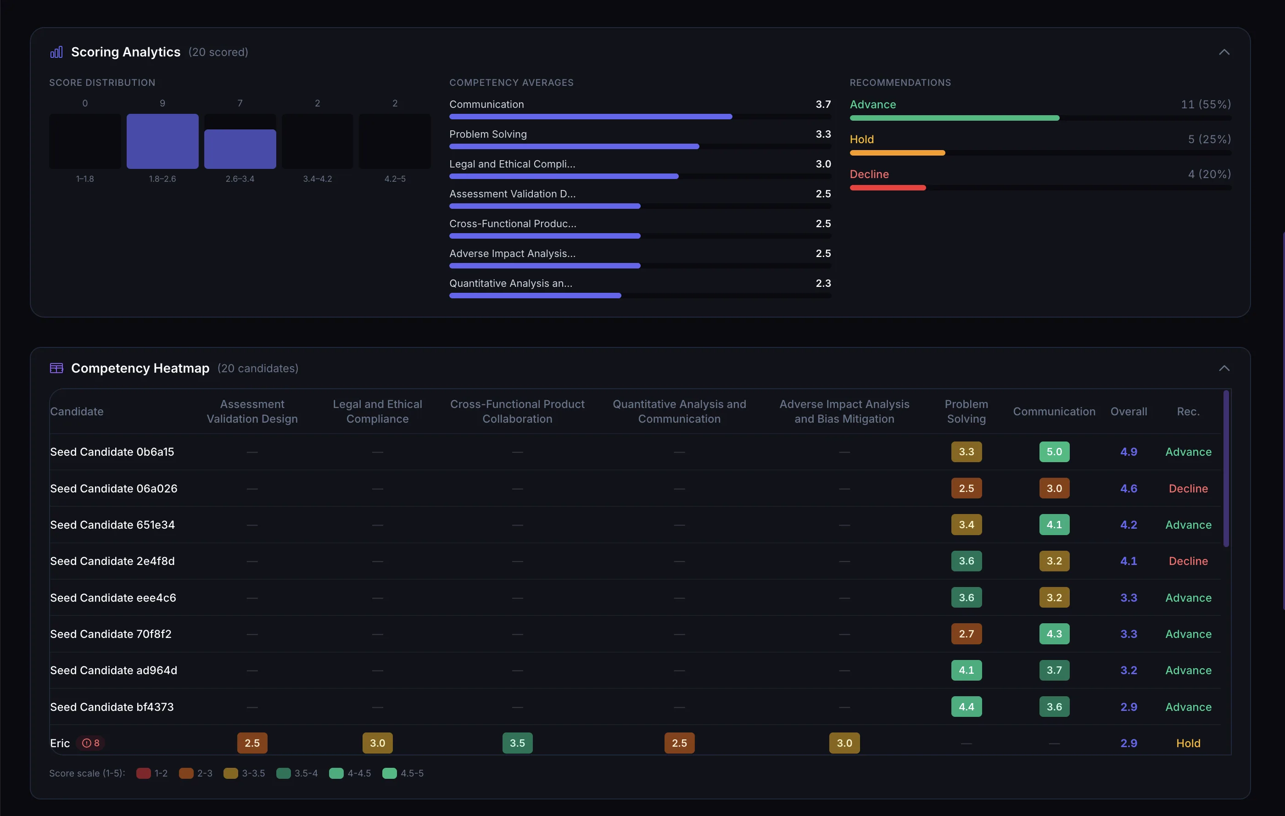The height and width of the screenshot is (816, 1285).
Task: Click the 4.4 Problem Solving score for bf4373
Action: pyautogui.click(x=966, y=707)
